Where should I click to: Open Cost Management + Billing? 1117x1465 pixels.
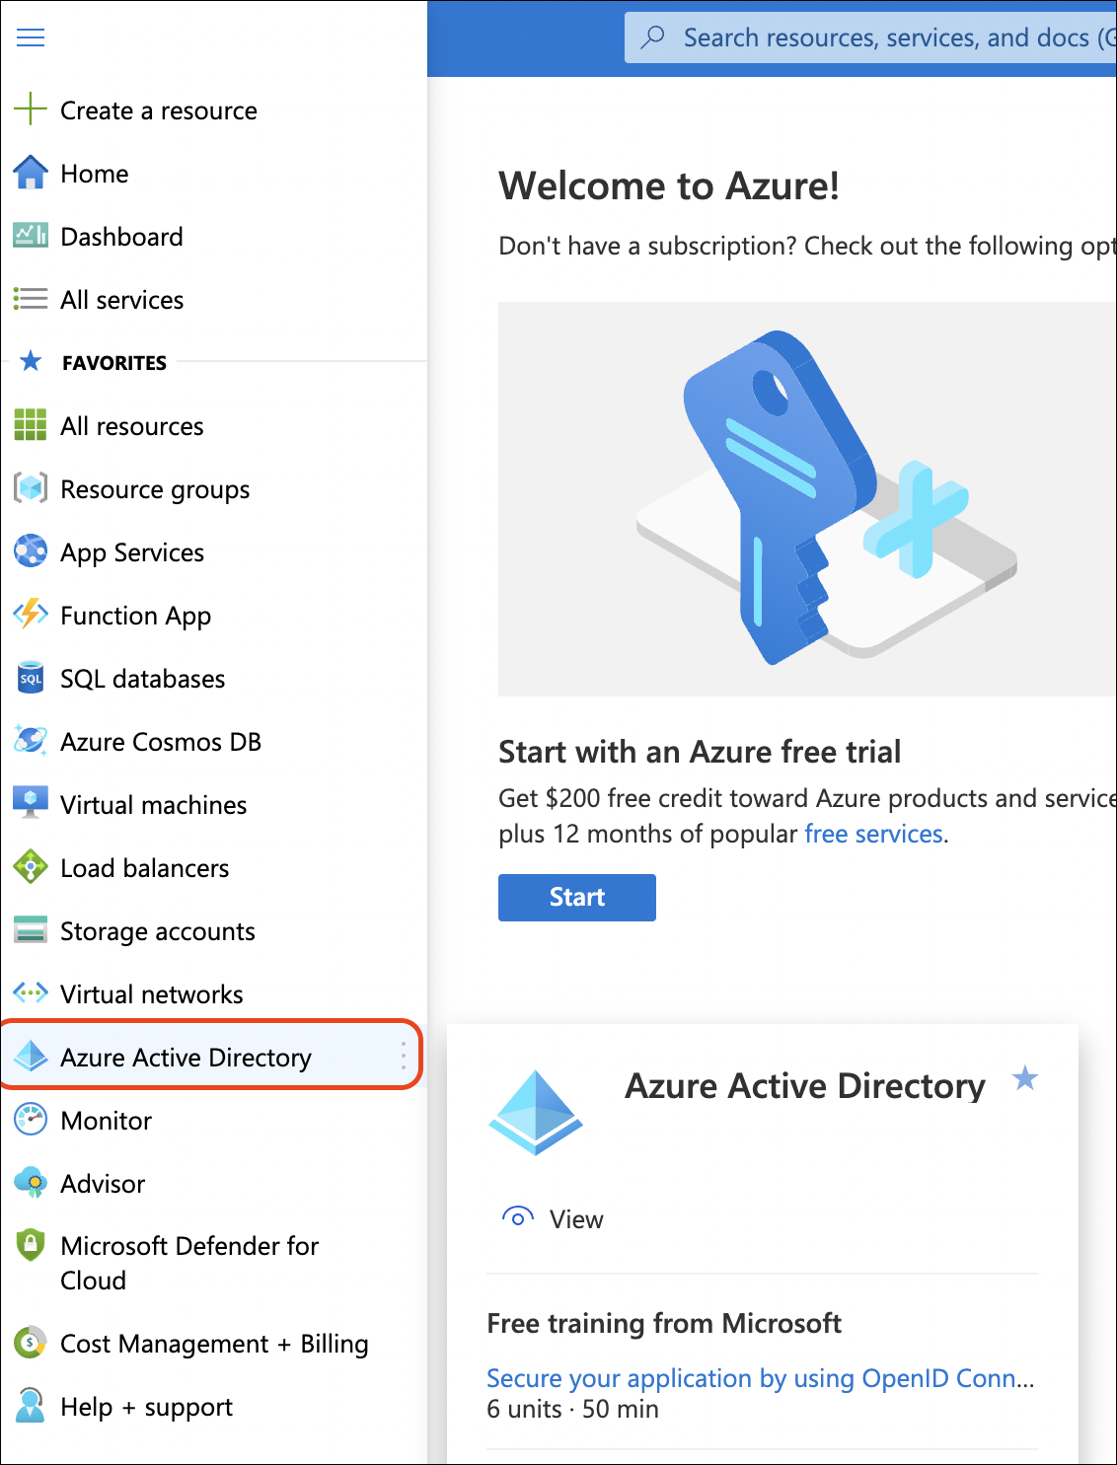pos(213,1344)
